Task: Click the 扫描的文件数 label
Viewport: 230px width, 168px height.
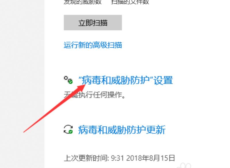Action: coord(130,2)
